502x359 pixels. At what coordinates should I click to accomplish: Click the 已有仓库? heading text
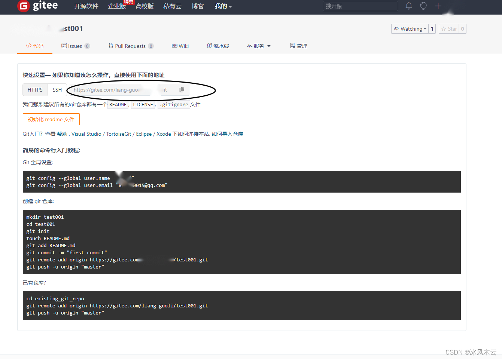click(x=34, y=283)
